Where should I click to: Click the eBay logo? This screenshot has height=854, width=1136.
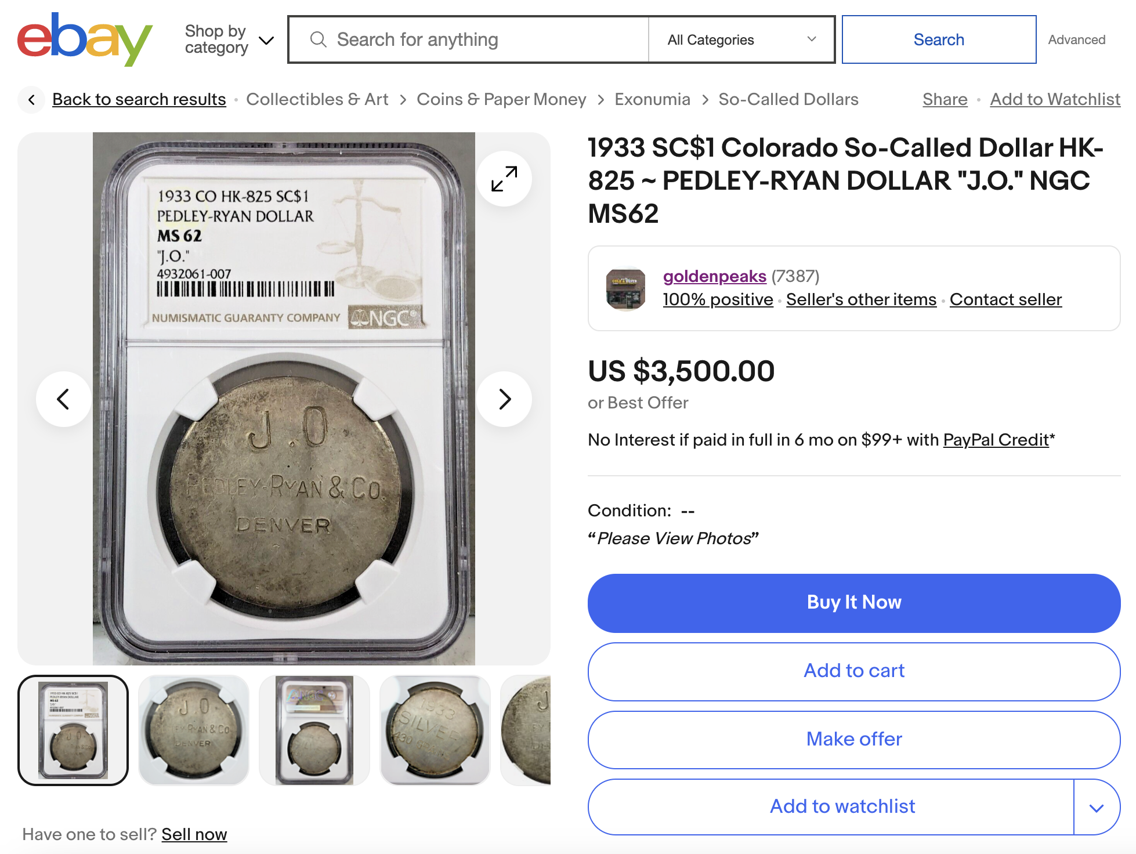click(85, 39)
